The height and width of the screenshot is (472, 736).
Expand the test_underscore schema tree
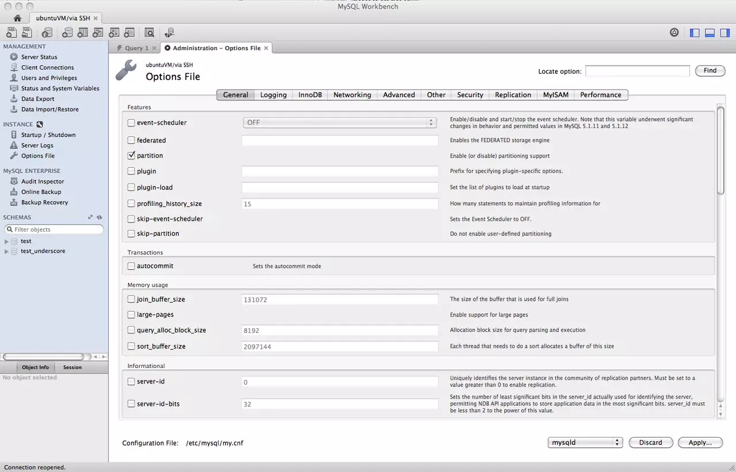pos(7,251)
